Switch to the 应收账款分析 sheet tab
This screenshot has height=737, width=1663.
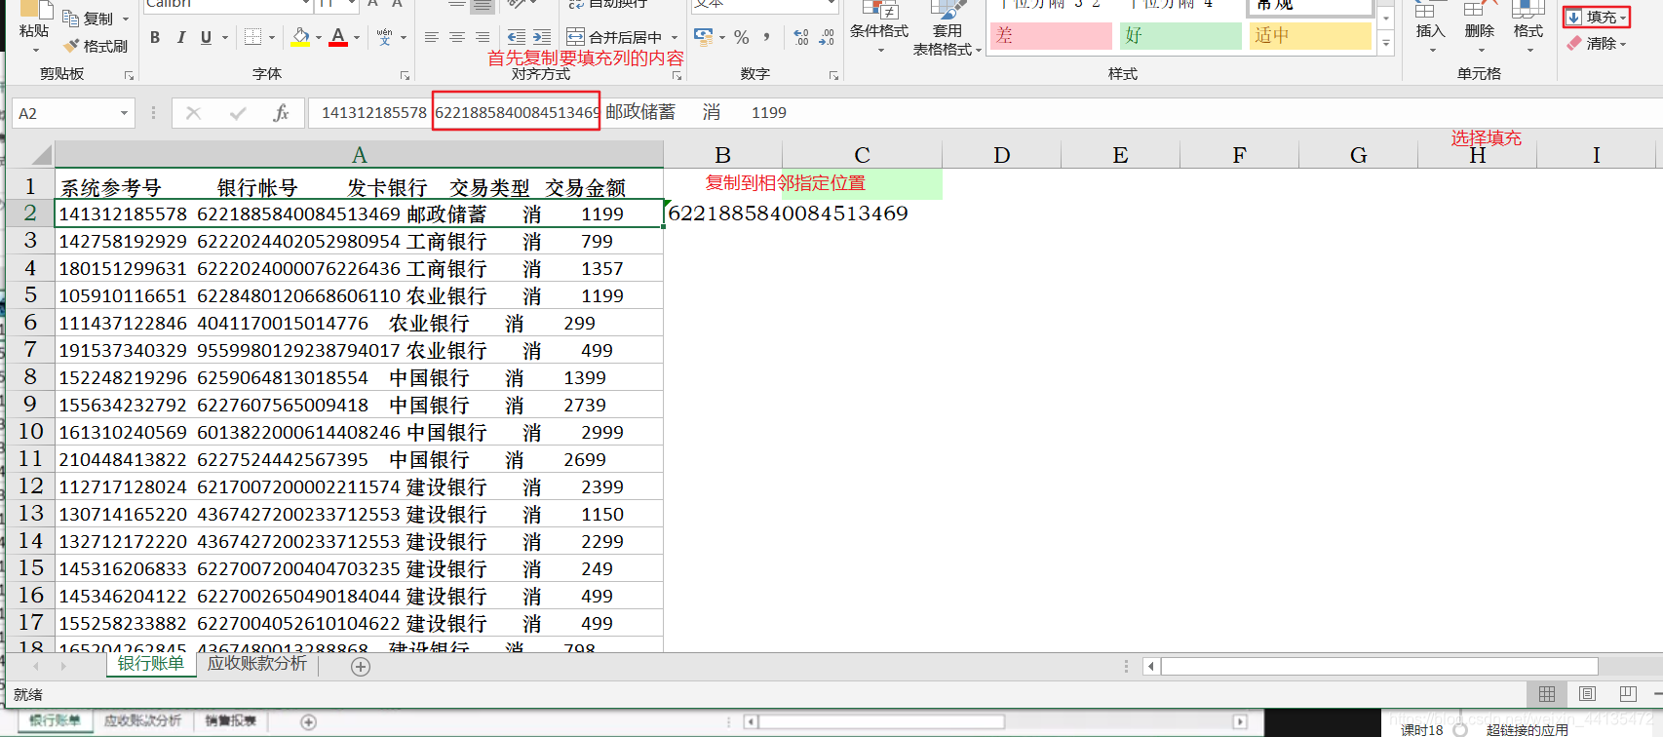click(x=257, y=664)
